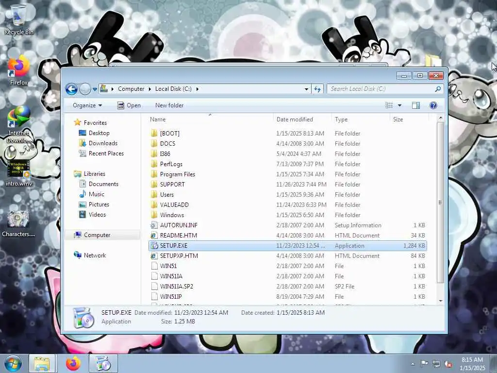Click the Explorer Back arrow button
This screenshot has height=373, width=497.
(x=72, y=89)
